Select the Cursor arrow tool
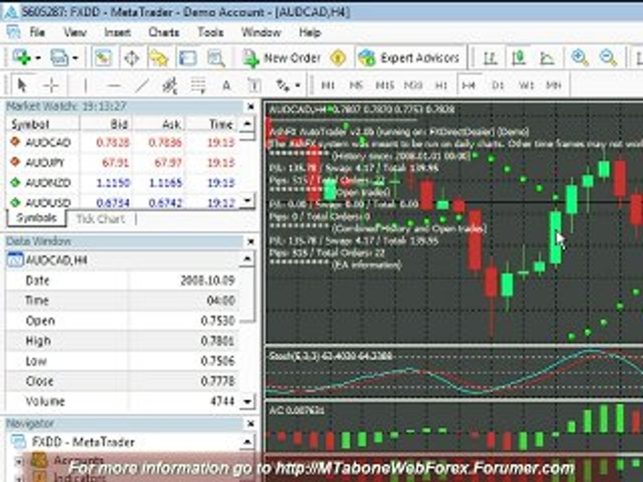The height and width of the screenshot is (482, 643). pos(23,85)
